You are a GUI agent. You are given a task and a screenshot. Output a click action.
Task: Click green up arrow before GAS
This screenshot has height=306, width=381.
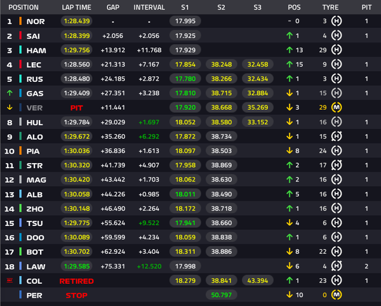(10, 93)
